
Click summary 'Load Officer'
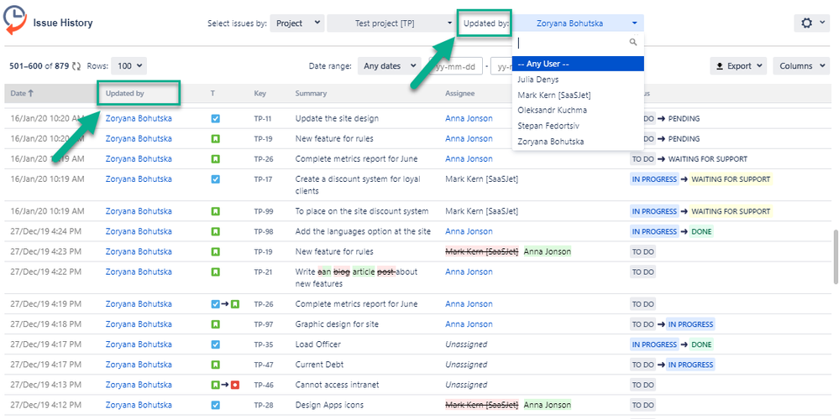[317, 344]
